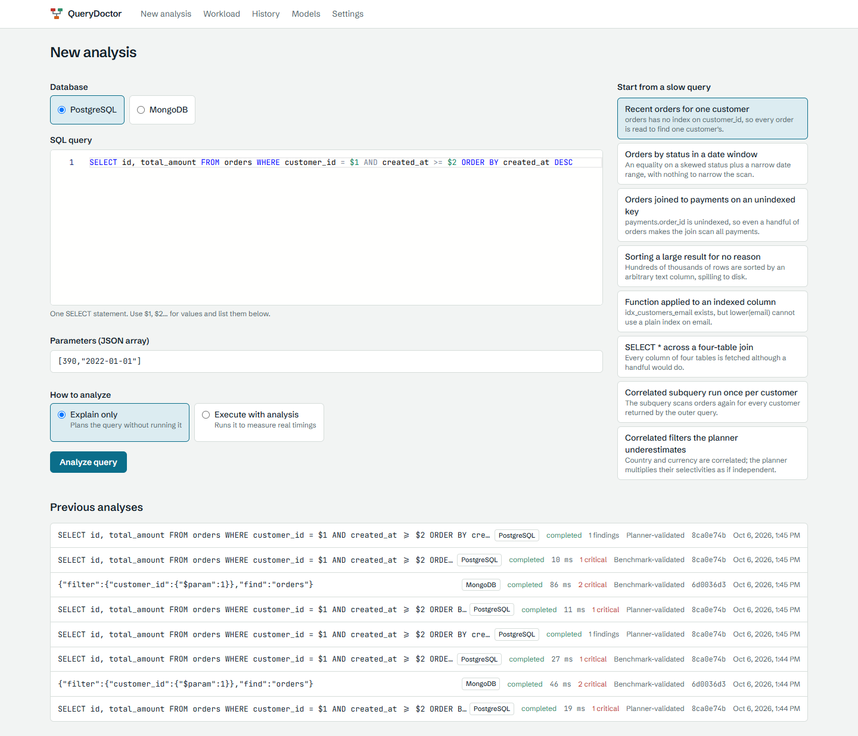Choose the Execute with analysis mode
The width and height of the screenshot is (858, 736).
(x=259, y=422)
